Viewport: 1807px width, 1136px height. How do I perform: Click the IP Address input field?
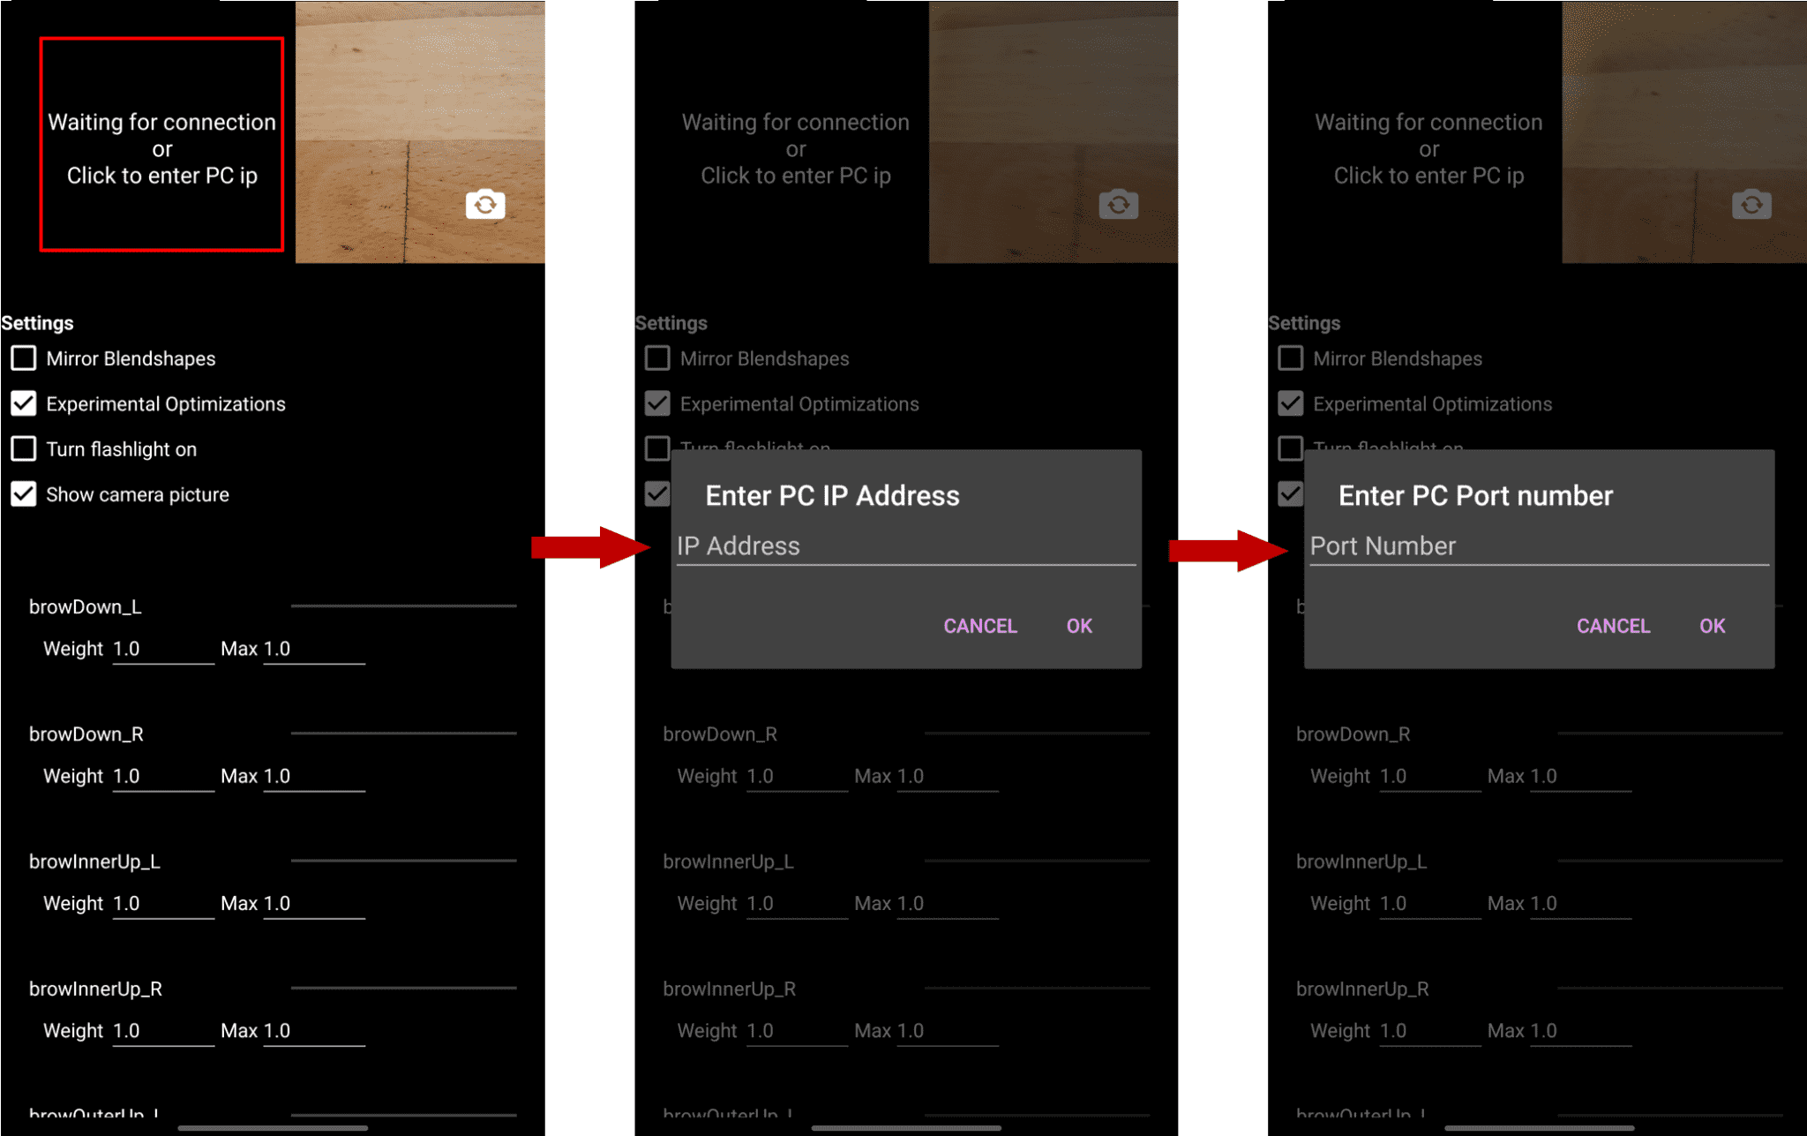905,546
